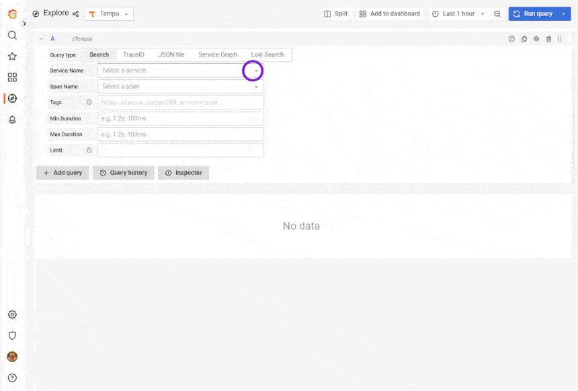Viewport: 578px width, 391px height.
Task: Open Explore compass icon in sidebar
Action: (12, 98)
